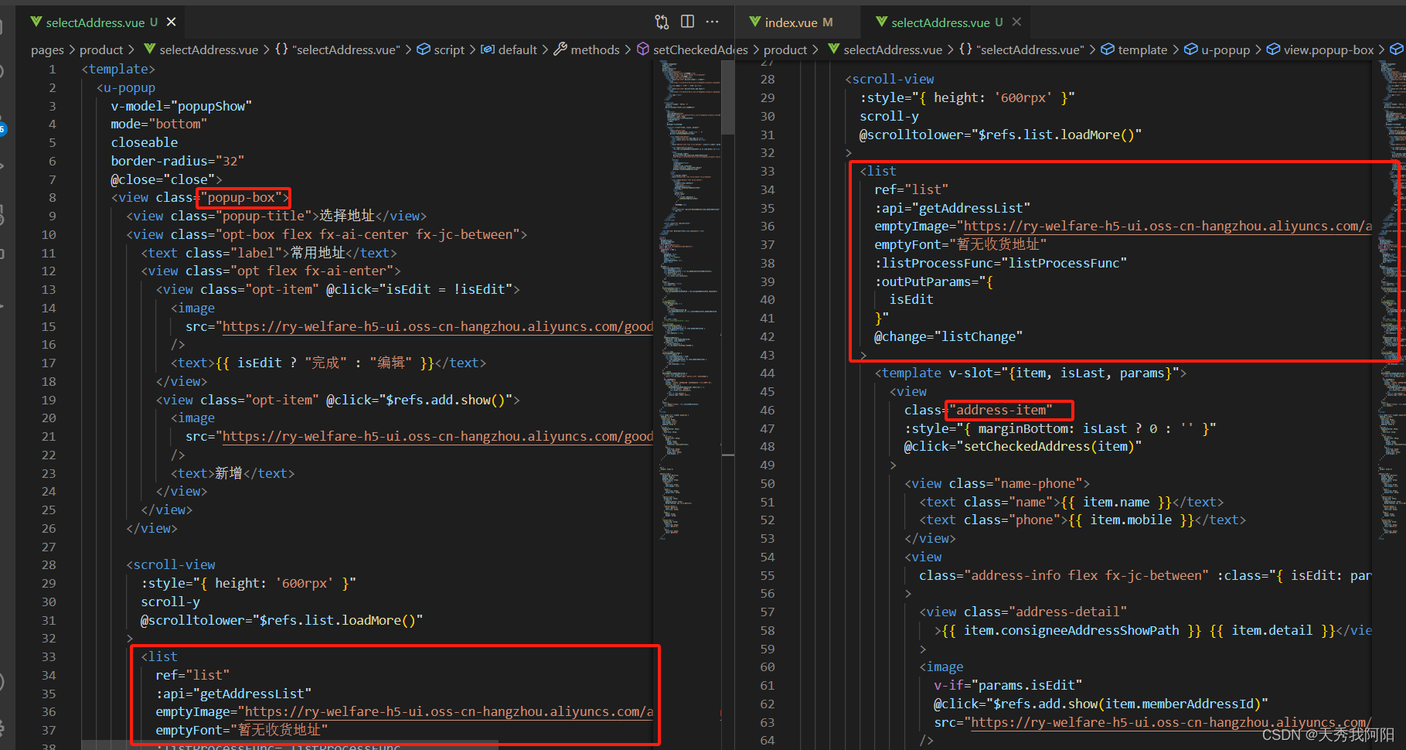The height and width of the screenshot is (750, 1406).
Task: Follow the image URL on left line 21
Action: point(437,436)
